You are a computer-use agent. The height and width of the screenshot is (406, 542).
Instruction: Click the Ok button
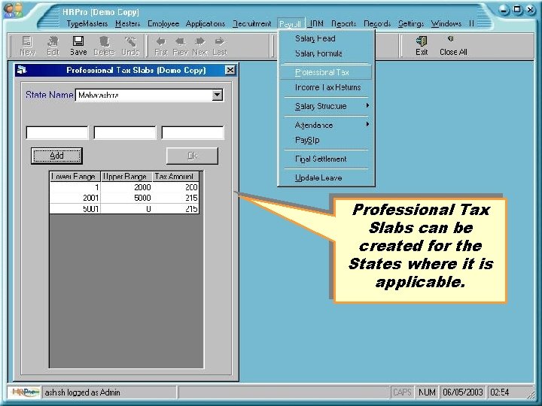(x=192, y=156)
